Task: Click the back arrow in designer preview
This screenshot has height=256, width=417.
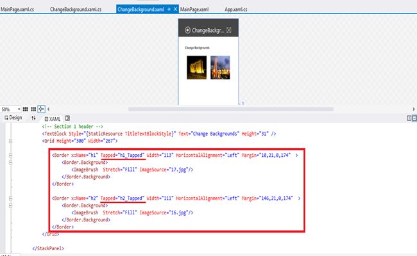Action: click(187, 30)
